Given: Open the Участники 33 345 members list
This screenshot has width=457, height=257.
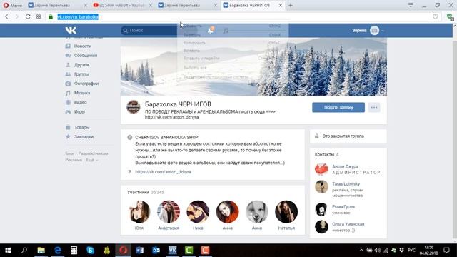Looking at the screenshot, I should (146, 192).
